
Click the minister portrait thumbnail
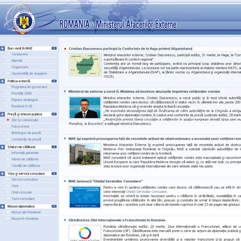85,107
